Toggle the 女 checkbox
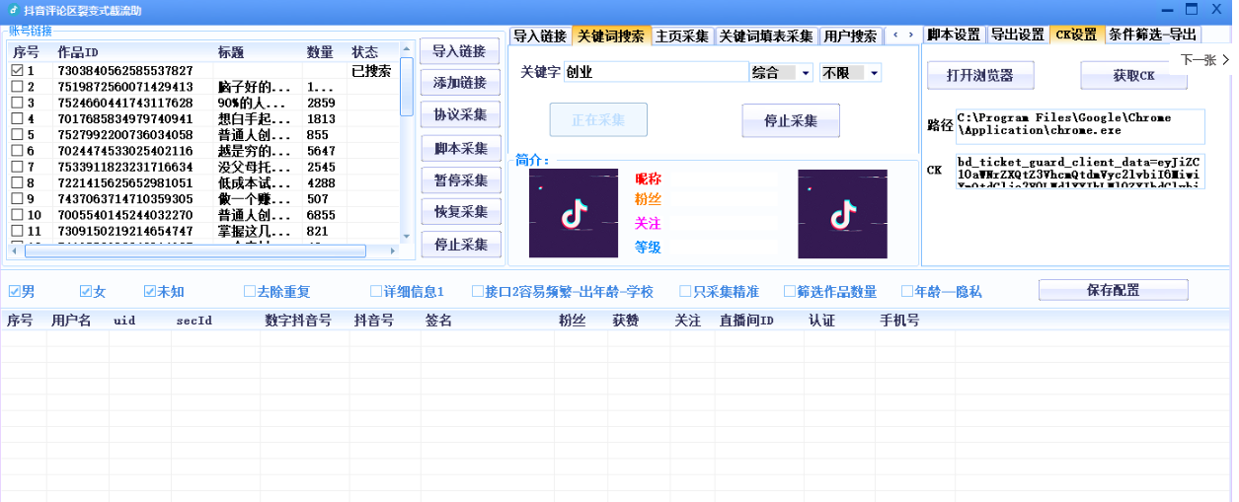This screenshot has width=1239, height=502. pyautogui.click(x=86, y=291)
